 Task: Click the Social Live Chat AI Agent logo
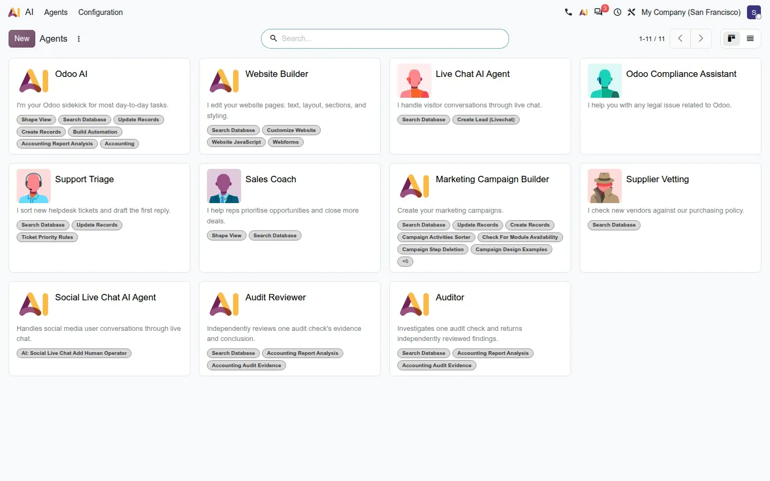coord(34,304)
